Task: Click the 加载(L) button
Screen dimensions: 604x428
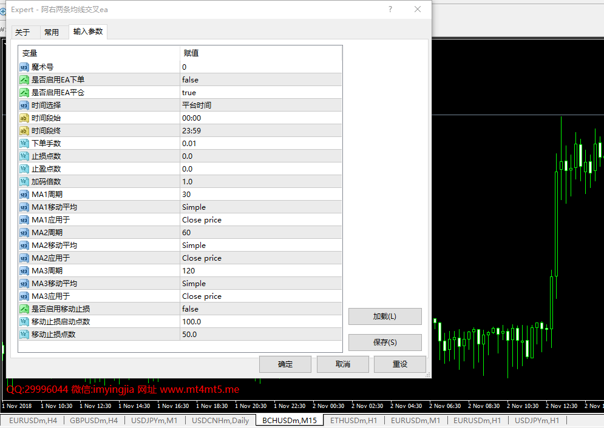Action: click(385, 316)
